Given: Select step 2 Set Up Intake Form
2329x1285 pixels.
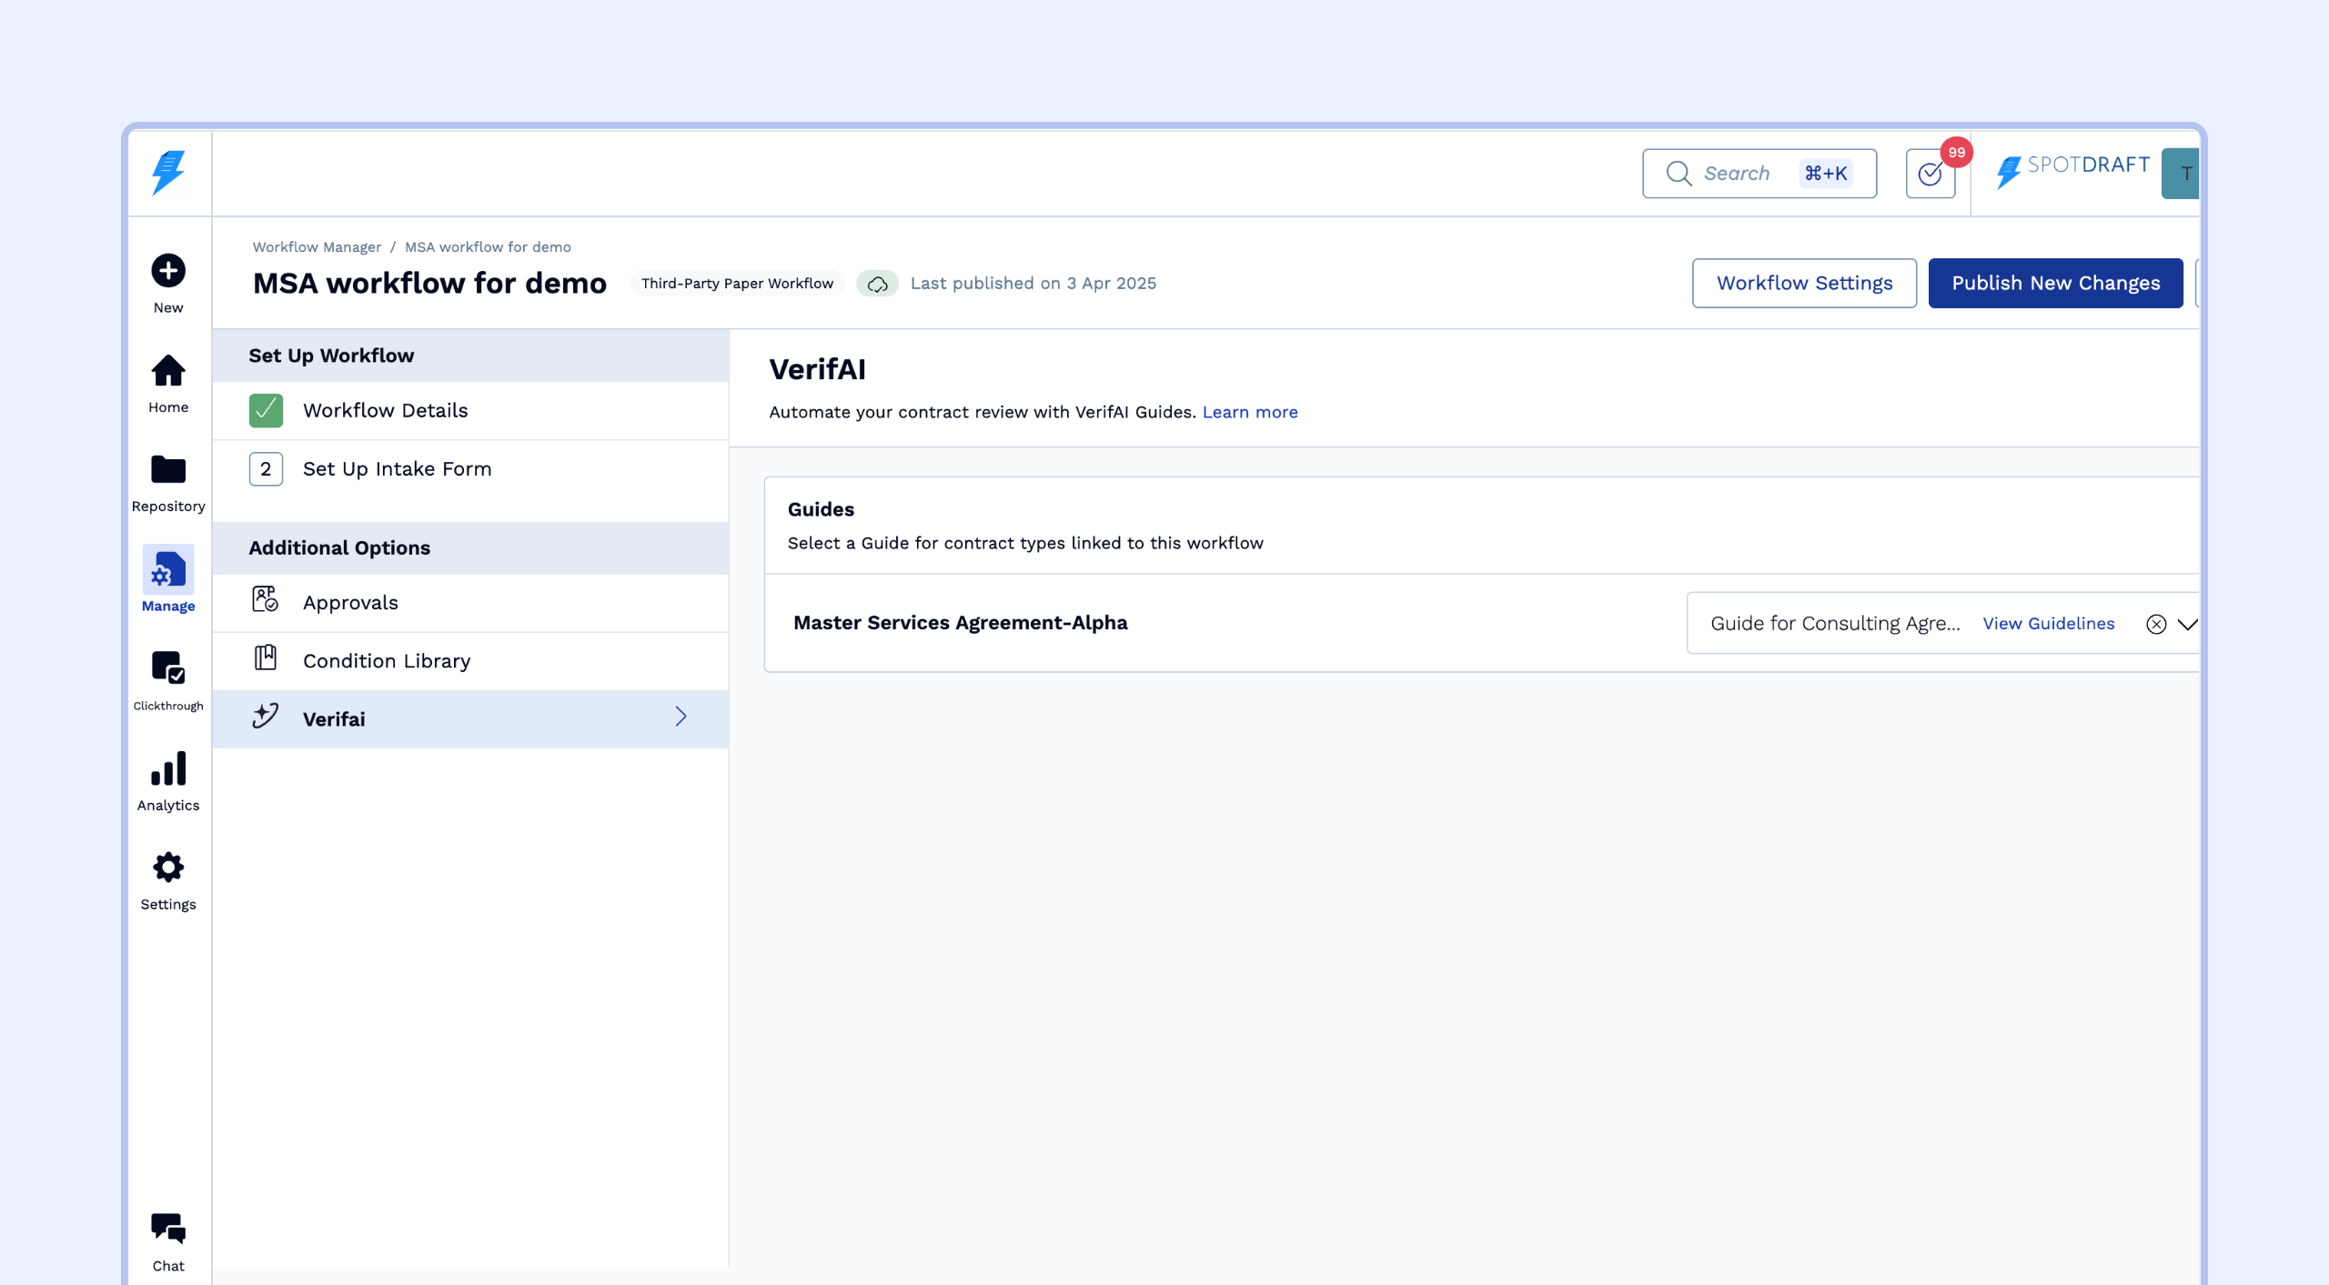Looking at the screenshot, I should pos(397,469).
